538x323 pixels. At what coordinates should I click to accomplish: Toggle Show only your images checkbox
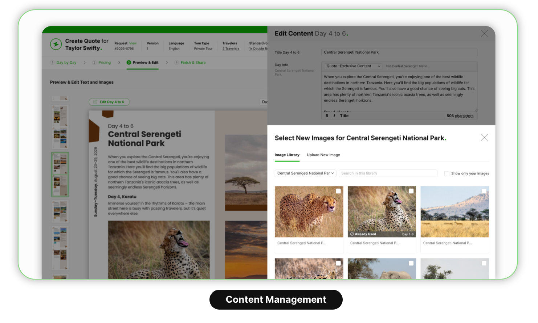(x=447, y=173)
